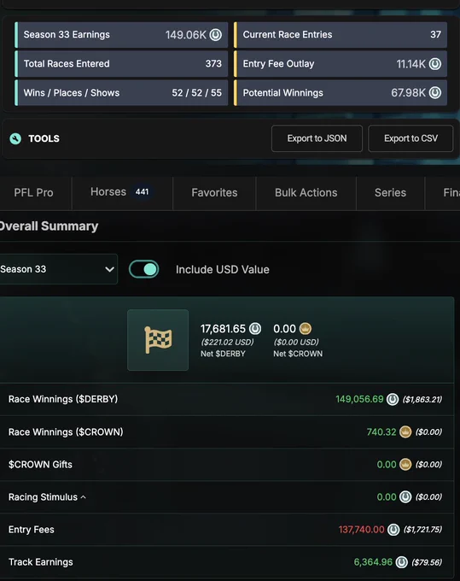Viewport: 460px width, 581px height.
Task: Open the Series tab
Action: point(390,193)
